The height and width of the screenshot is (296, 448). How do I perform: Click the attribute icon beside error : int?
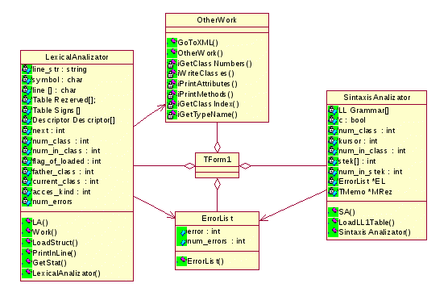pos(181,231)
